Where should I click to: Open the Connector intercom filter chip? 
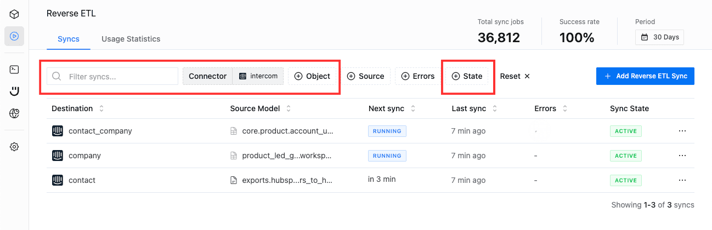pyautogui.click(x=233, y=76)
